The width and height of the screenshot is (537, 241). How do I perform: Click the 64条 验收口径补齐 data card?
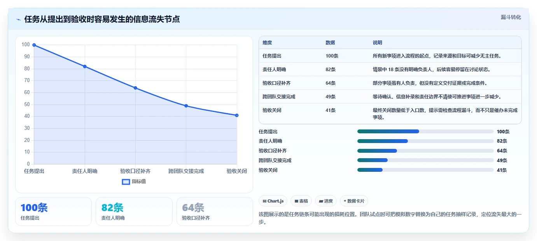pos(215,211)
